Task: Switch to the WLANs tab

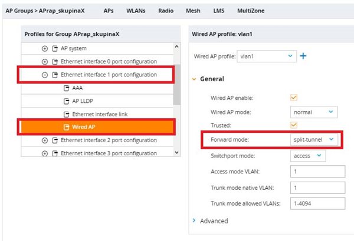Action: click(136, 11)
